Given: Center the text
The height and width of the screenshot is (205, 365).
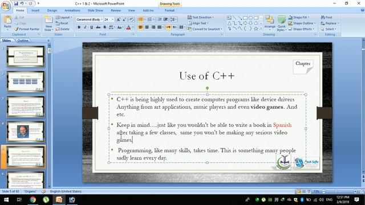Looking at the screenshot, I should [x=147, y=27].
